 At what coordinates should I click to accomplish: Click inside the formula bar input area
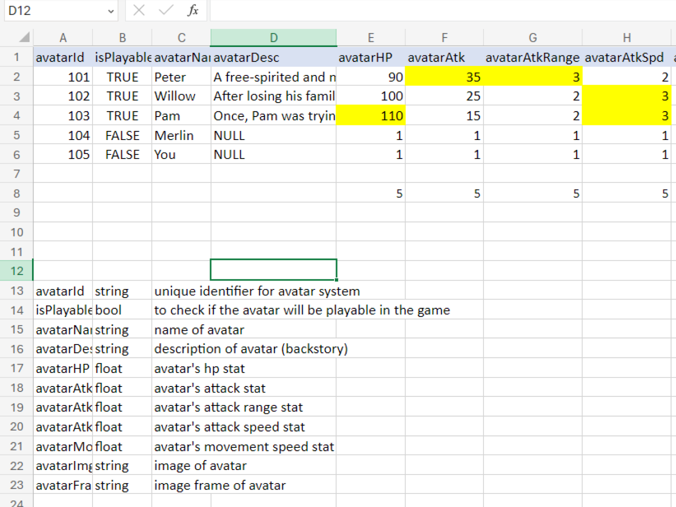pos(440,10)
